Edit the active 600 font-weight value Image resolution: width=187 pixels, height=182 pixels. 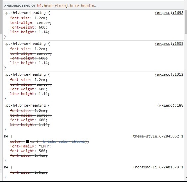pyautogui.click(x=42, y=27)
